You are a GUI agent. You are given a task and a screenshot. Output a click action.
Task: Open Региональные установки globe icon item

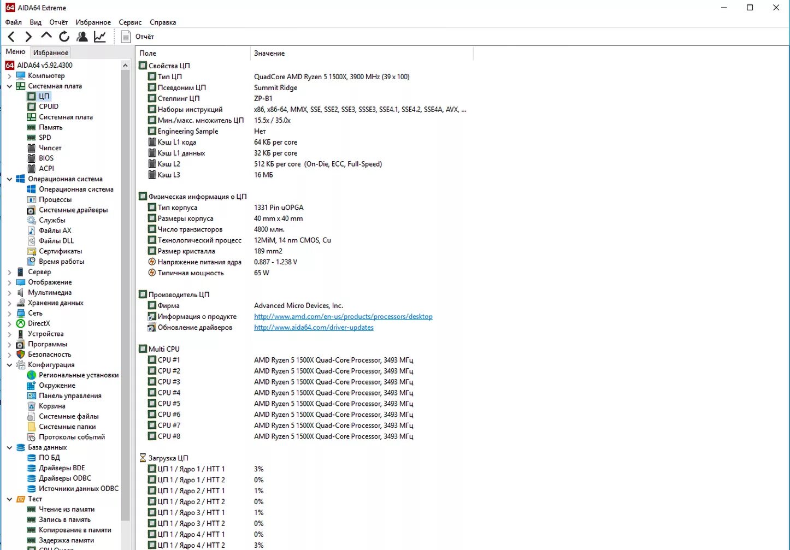pos(31,375)
